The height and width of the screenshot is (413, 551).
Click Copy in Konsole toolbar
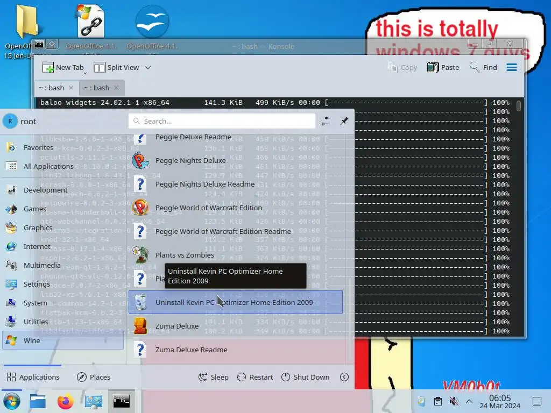tap(402, 67)
